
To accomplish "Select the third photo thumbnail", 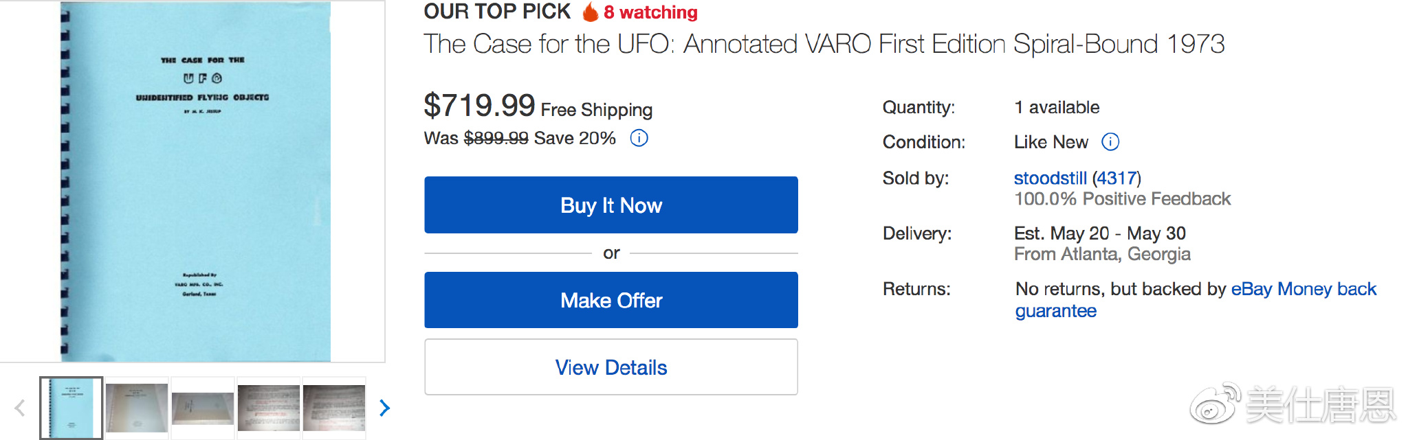I will (203, 408).
